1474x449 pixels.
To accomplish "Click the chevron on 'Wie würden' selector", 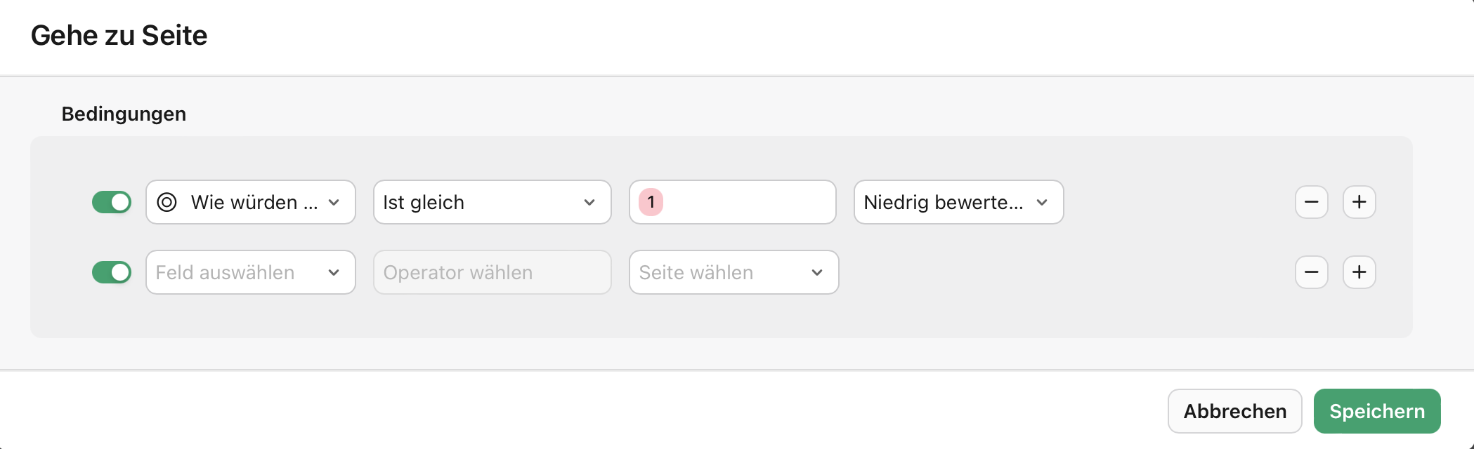I will [334, 202].
